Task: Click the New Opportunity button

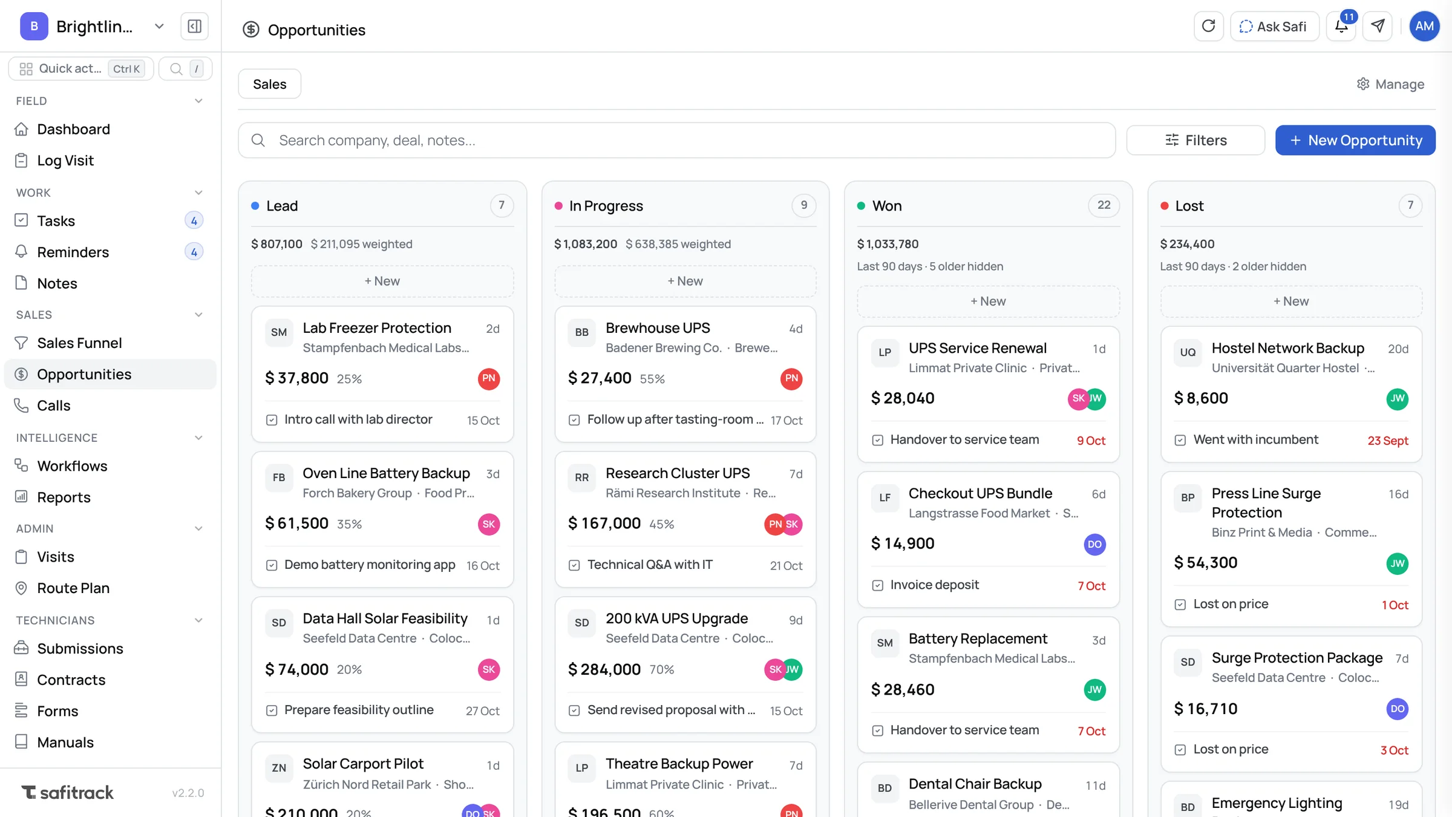Action: tap(1355, 140)
